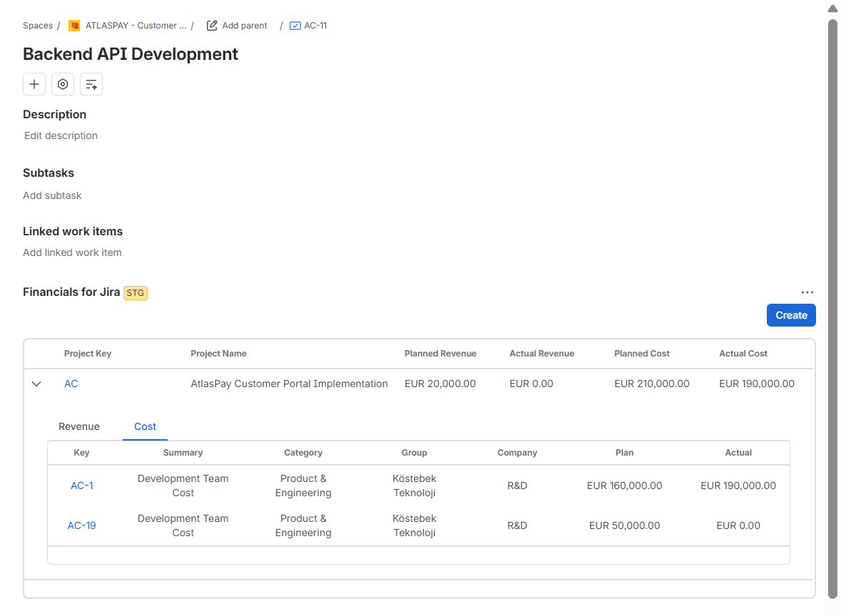The width and height of the screenshot is (841, 616).
Task: Switch to the Revenue tab
Action: click(x=79, y=427)
